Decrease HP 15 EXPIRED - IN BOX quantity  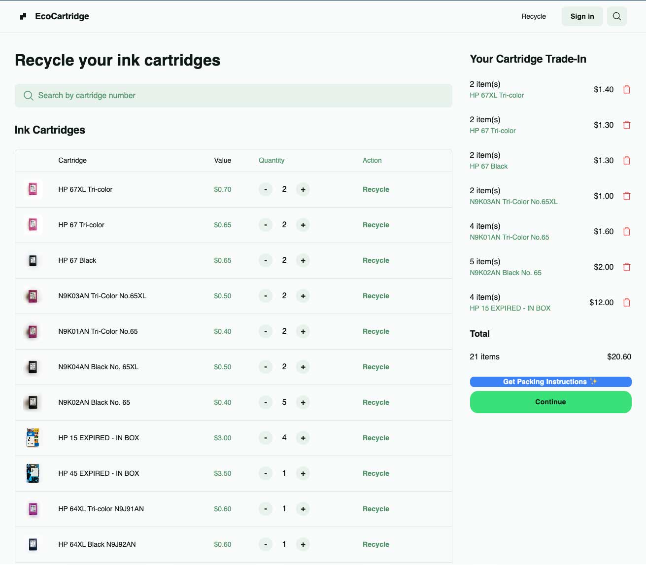(266, 438)
